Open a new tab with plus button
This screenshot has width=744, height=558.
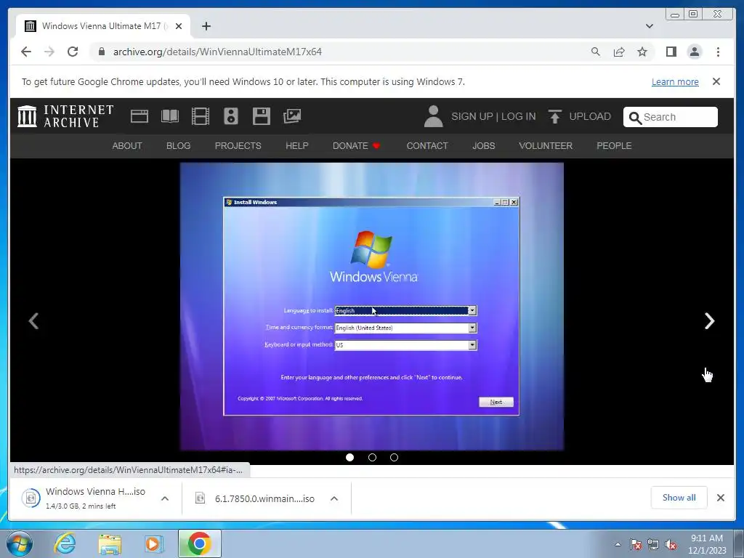tap(206, 26)
